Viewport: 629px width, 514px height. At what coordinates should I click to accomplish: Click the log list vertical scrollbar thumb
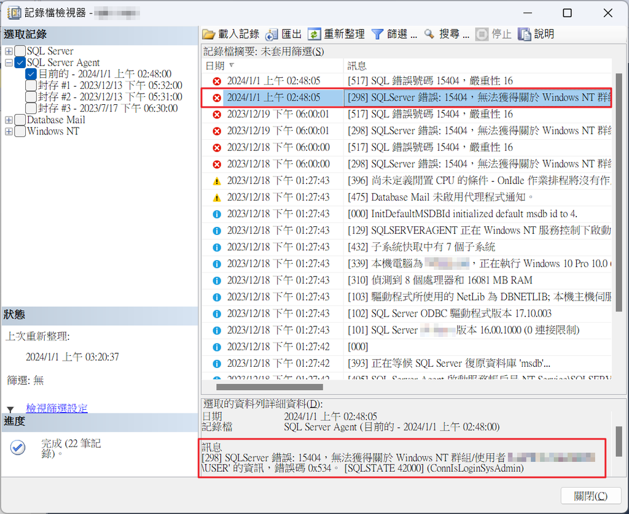(x=619, y=193)
